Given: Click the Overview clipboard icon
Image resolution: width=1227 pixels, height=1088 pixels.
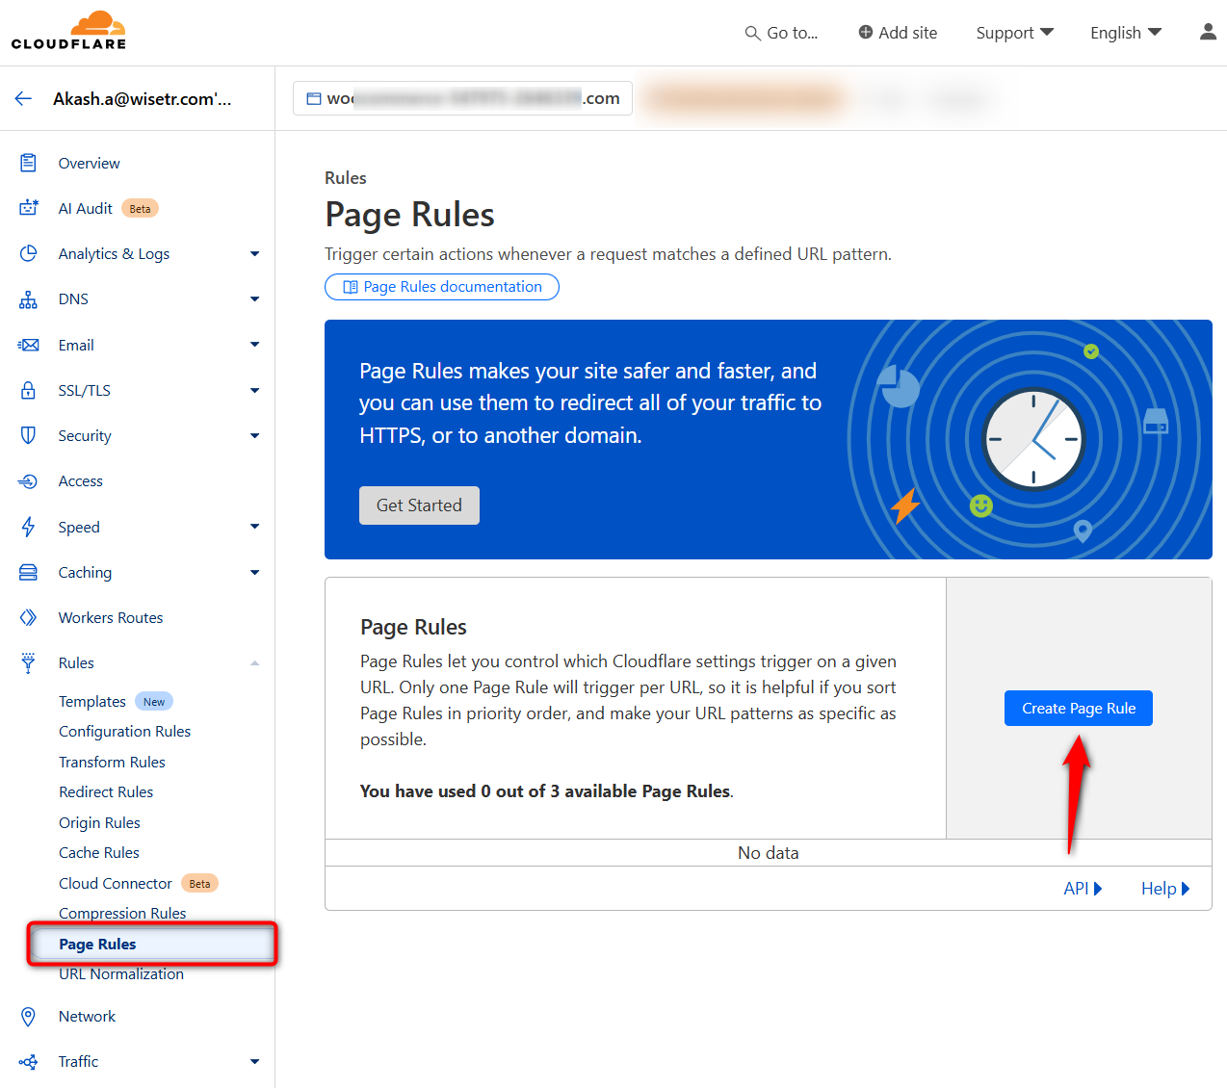Looking at the screenshot, I should (x=29, y=163).
